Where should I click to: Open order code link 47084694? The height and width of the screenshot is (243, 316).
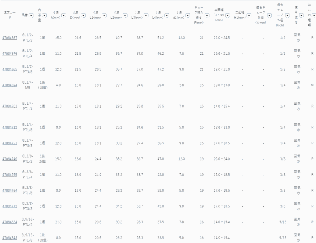[x=10, y=85]
